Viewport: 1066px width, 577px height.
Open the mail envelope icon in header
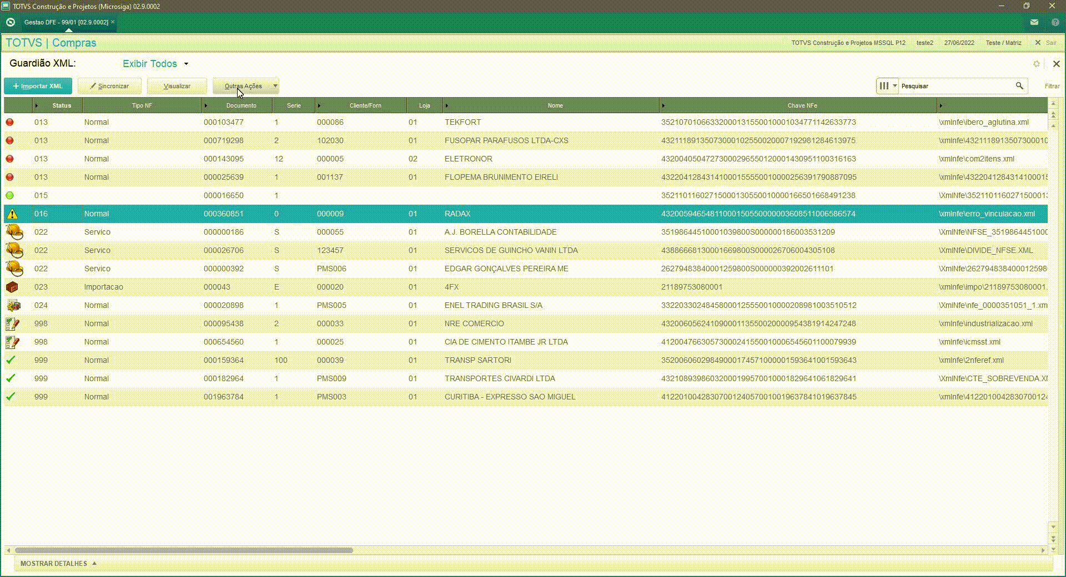pyautogui.click(x=1034, y=22)
